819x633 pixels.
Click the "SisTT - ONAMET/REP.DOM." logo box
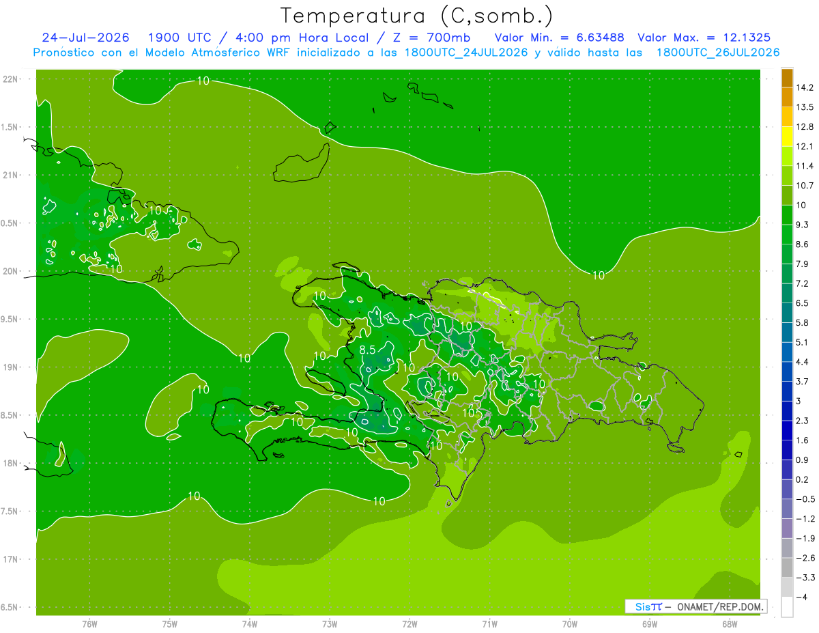[695, 606]
